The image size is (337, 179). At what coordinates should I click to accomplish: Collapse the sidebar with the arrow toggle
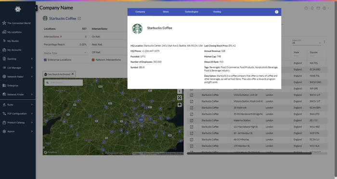[x=36, y=8]
